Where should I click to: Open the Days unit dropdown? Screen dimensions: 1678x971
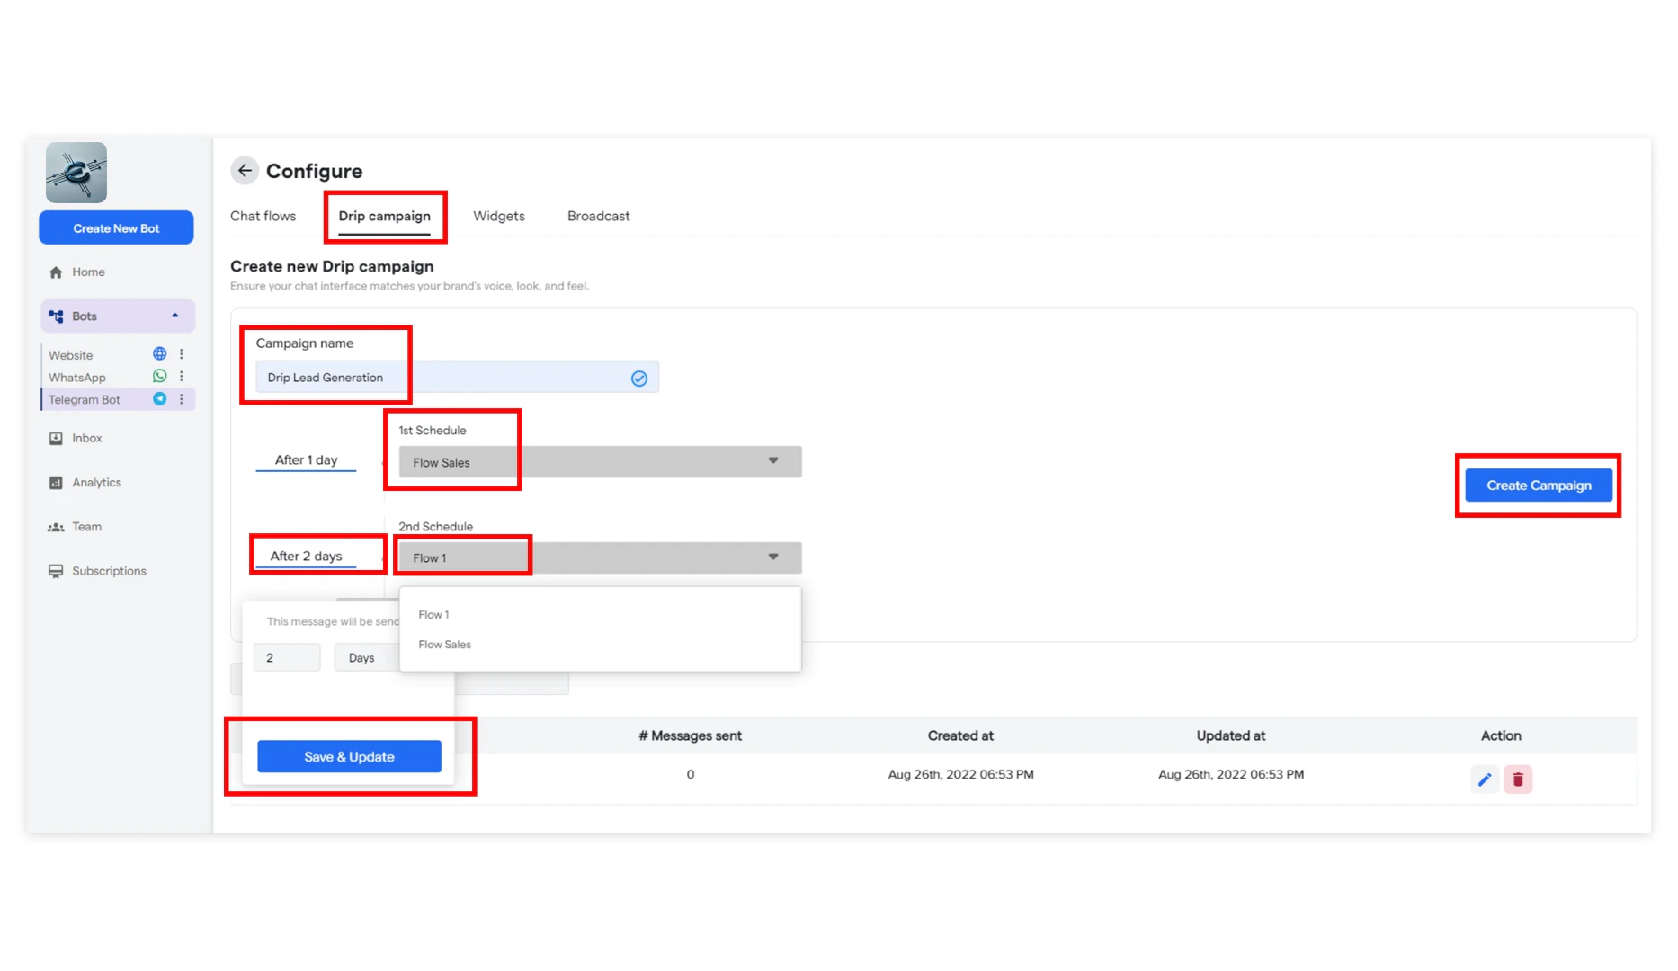tap(367, 657)
